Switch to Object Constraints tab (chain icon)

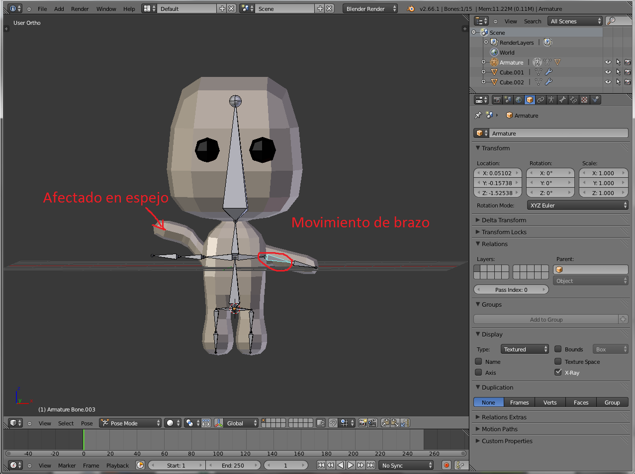click(x=541, y=100)
